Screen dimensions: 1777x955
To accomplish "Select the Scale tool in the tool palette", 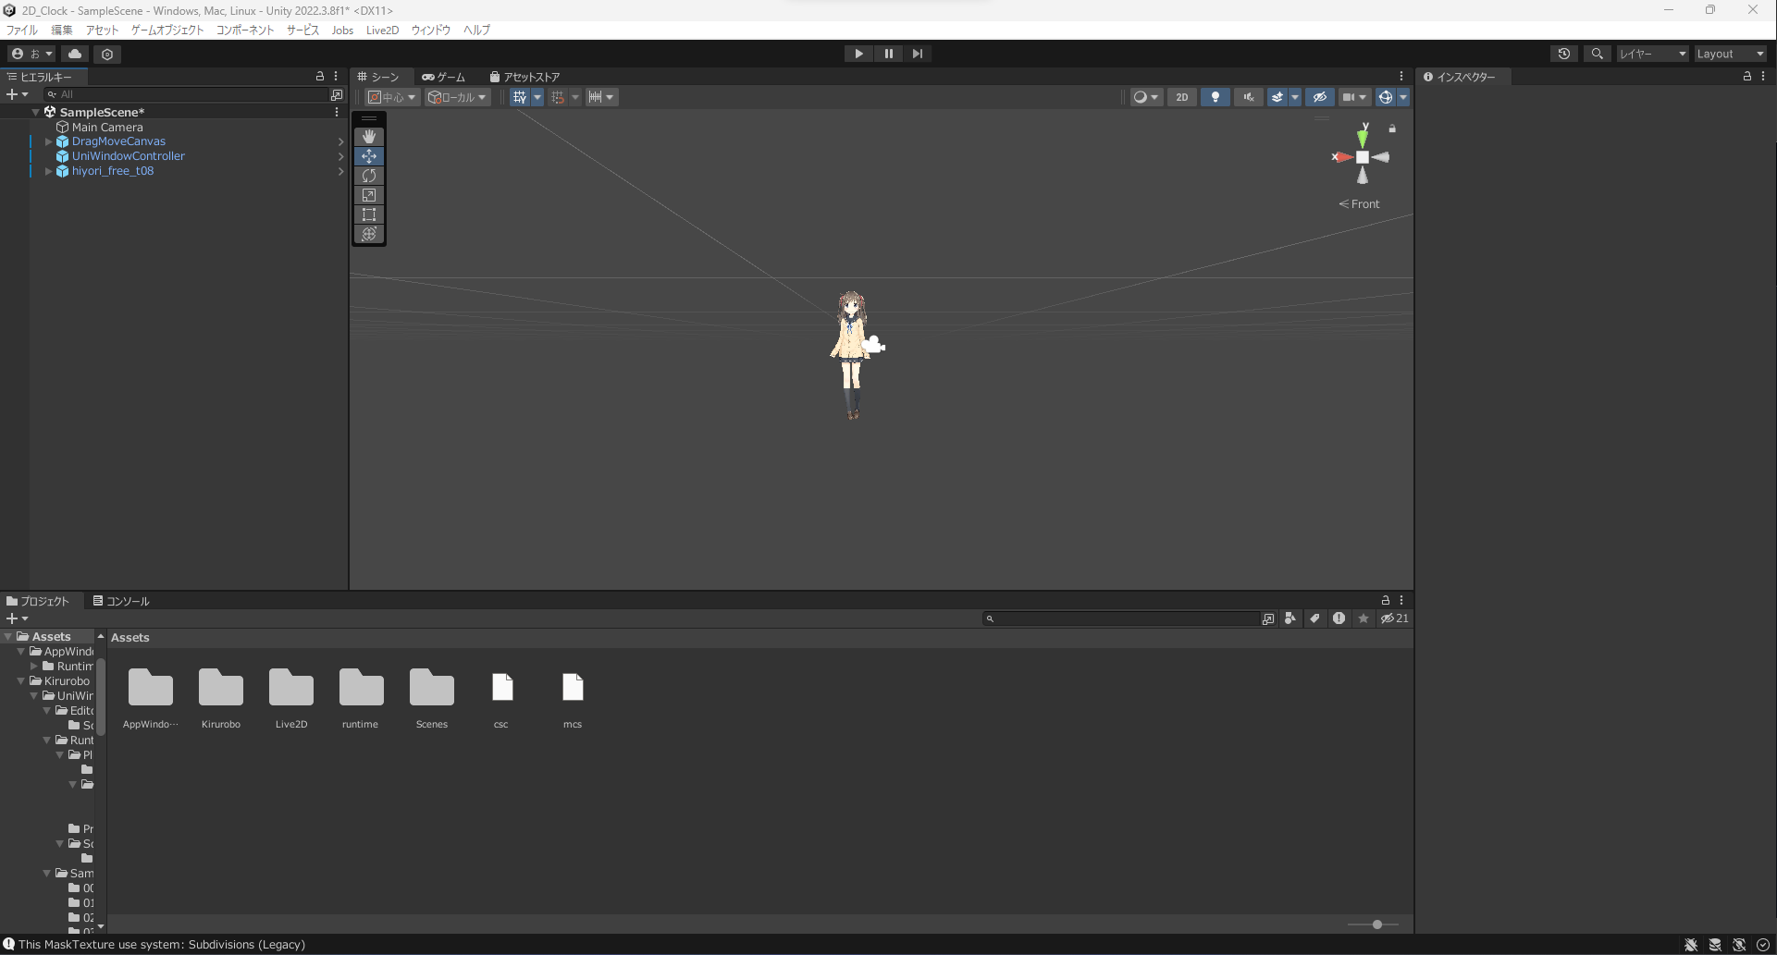I will (369, 195).
